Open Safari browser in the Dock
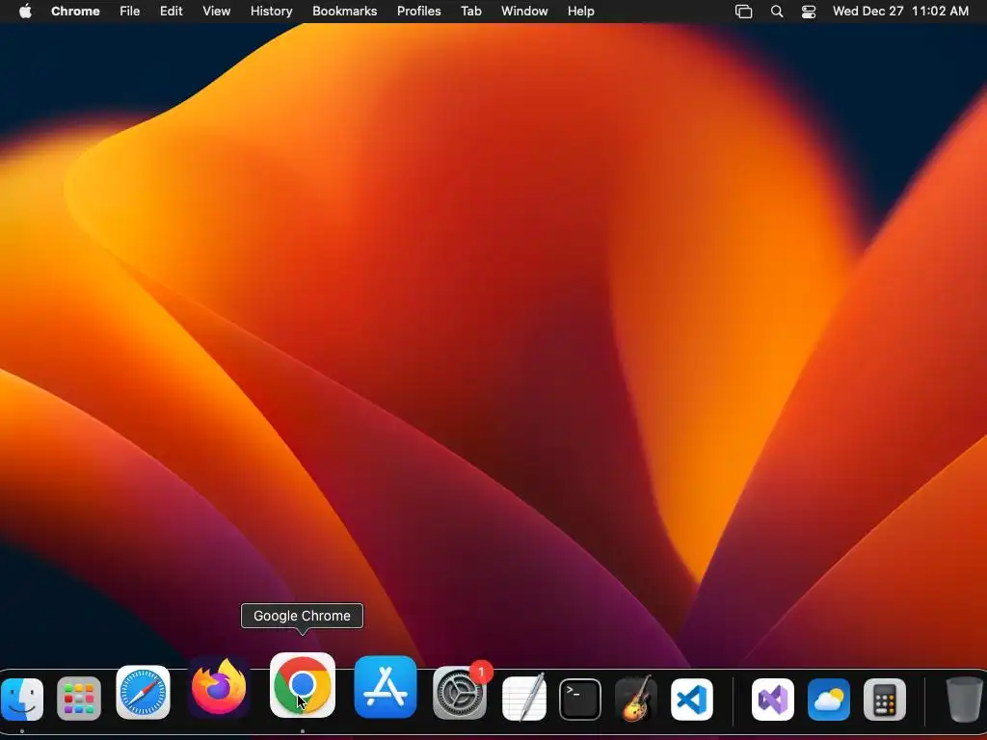987x740 pixels. 143,693
